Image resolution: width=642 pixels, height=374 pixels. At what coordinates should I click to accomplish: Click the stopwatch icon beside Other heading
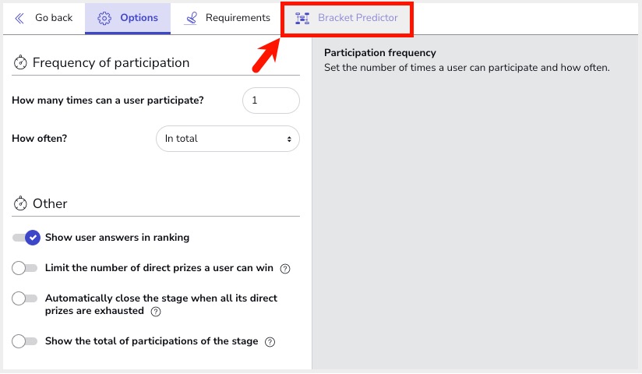click(20, 203)
